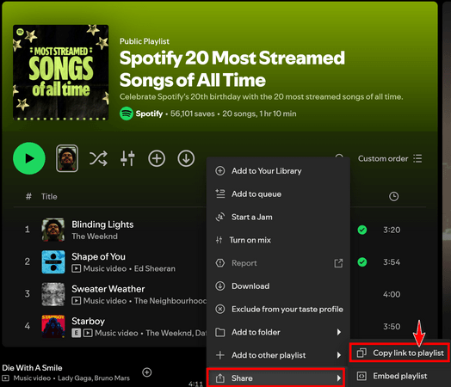Screen dimensions: 451x387
Task: Download playlist using the toolbar arrow icon
Action: tap(186, 158)
